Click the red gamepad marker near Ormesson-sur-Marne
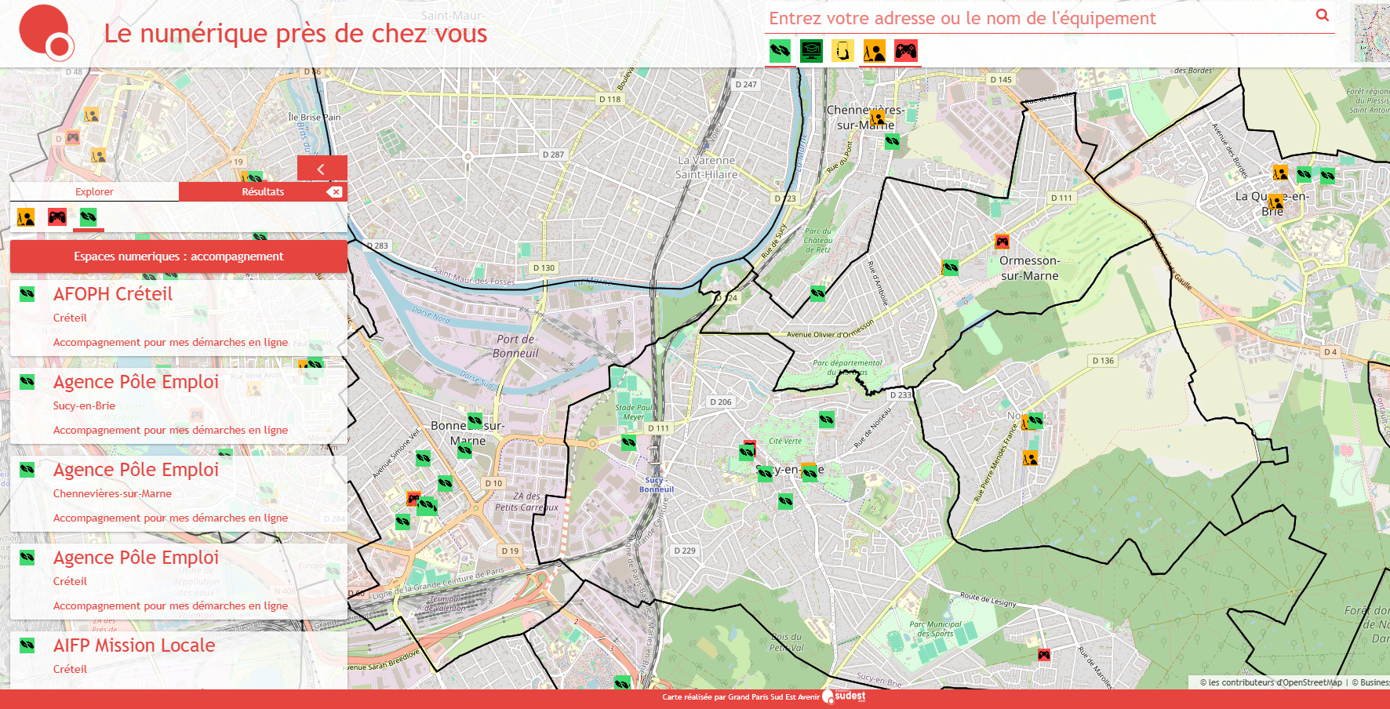 pos(1002,242)
